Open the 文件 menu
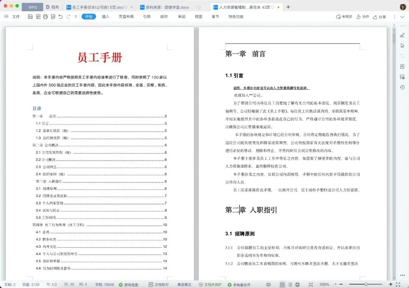Screen dimensions: 409x288 [16, 17]
